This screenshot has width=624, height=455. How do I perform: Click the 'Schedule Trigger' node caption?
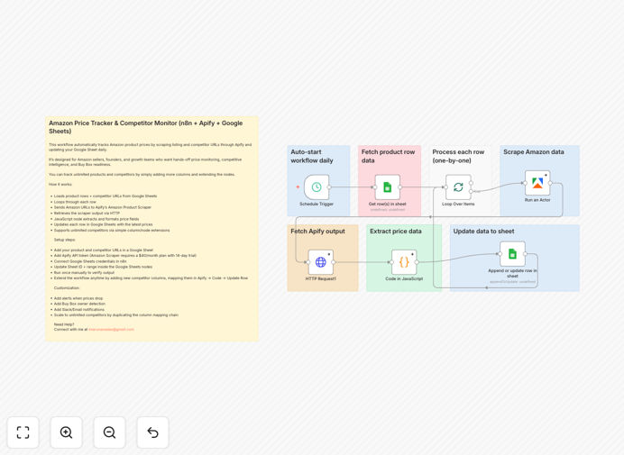[317, 204]
